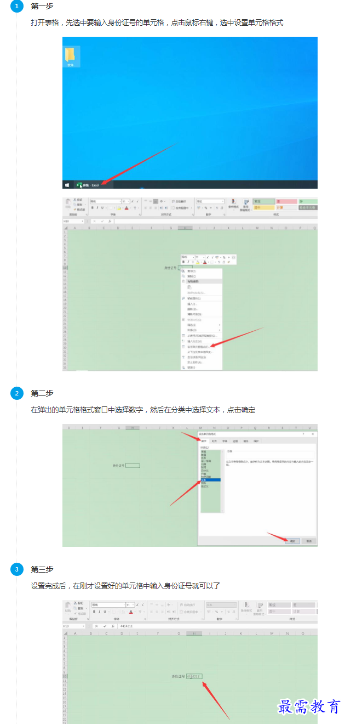
Task: Click the Windows Start button in desktop image
Action: point(67,185)
